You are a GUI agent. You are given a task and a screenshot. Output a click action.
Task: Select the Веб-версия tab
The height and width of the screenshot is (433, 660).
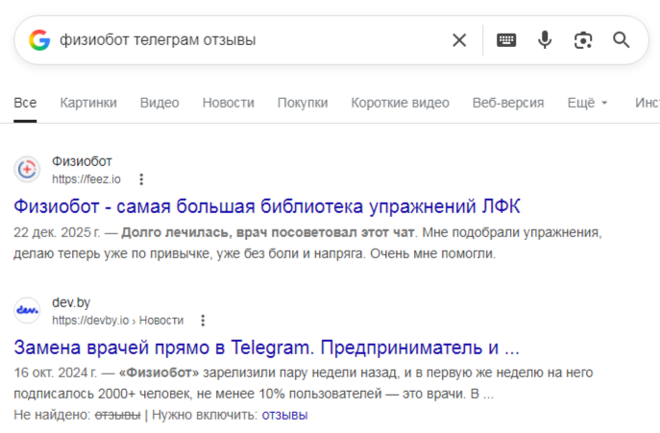coord(508,103)
